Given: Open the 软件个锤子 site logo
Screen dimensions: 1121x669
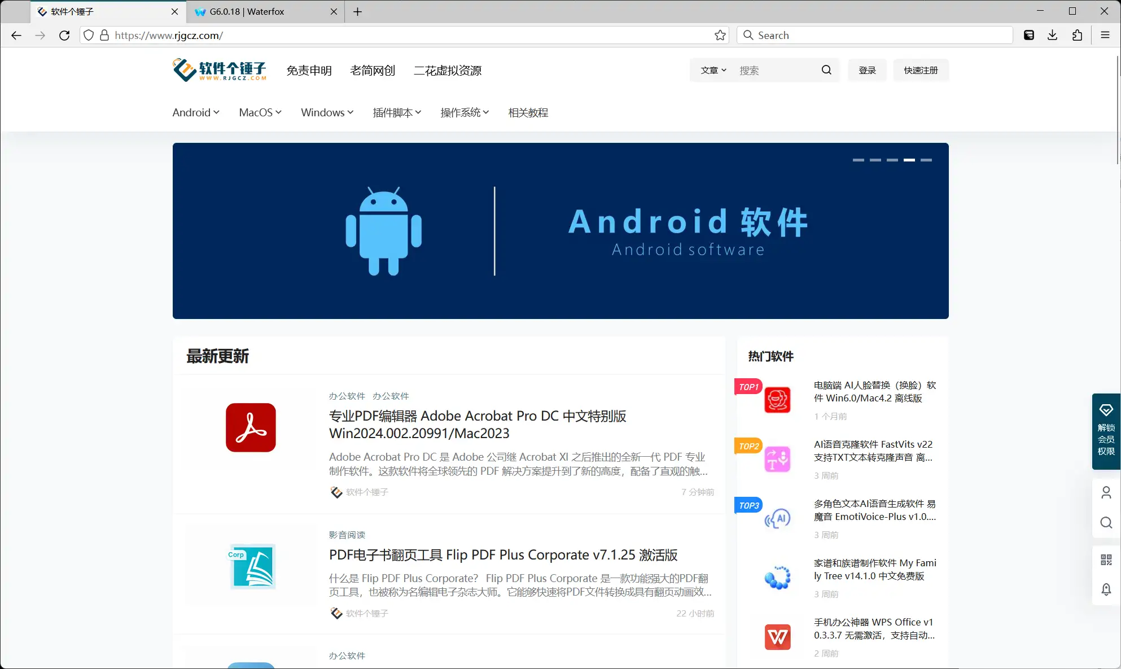Looking at the screenshot, I should click(x=220, y=70).
